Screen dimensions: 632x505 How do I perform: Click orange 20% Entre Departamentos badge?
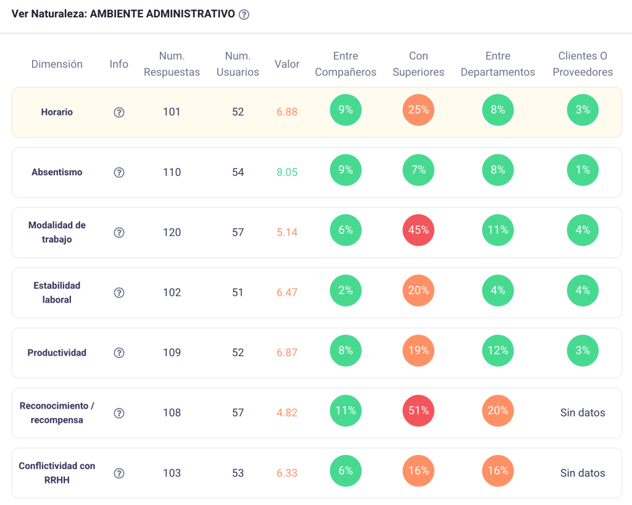tap(497, 411)
